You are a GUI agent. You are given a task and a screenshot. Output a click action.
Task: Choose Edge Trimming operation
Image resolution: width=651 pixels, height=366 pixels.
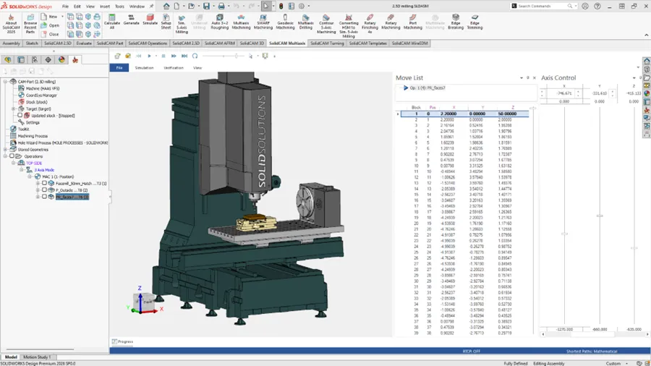pos(475,22)
